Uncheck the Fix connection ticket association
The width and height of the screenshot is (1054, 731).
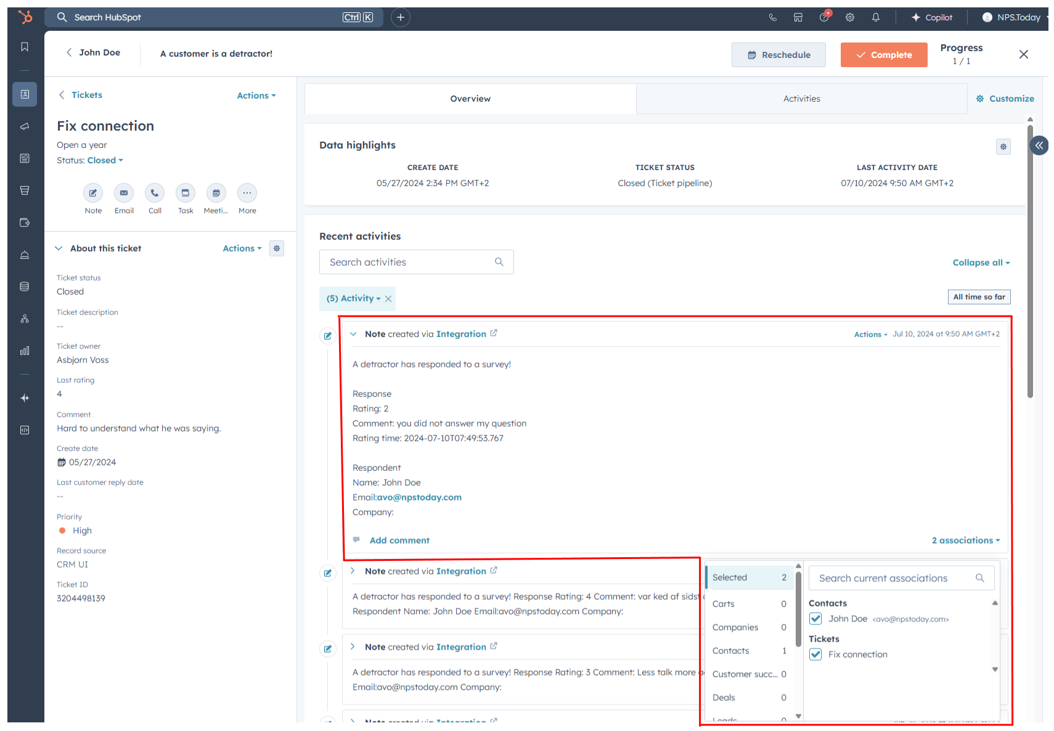point(815,655)
